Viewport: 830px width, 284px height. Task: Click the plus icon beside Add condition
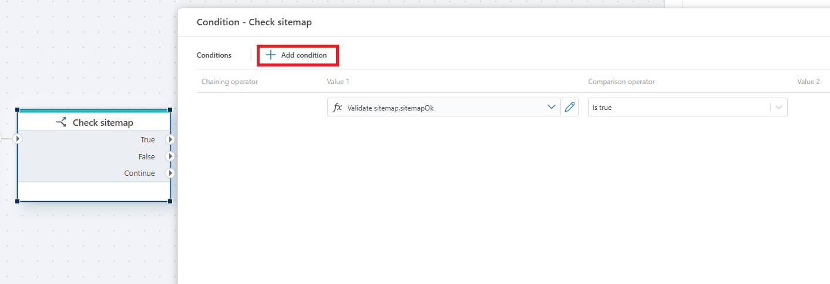270,55
